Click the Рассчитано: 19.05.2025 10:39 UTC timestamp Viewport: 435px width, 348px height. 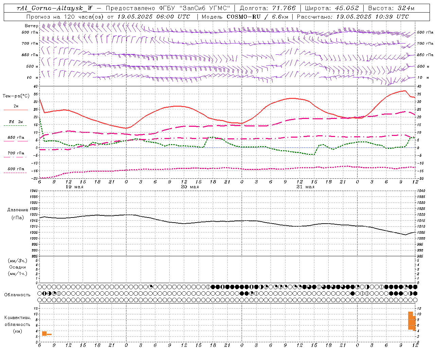[x=353, y=17]
